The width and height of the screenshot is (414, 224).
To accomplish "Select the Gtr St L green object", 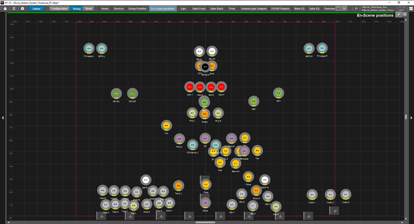I will pyautogui.click(x=116, y=94).
